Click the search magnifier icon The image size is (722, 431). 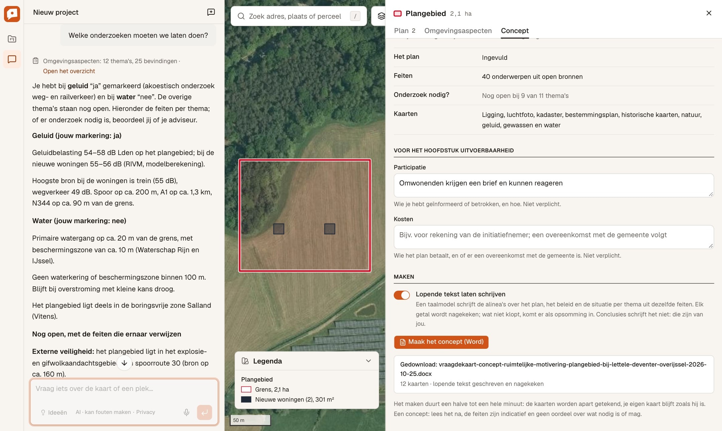point(241,16)
